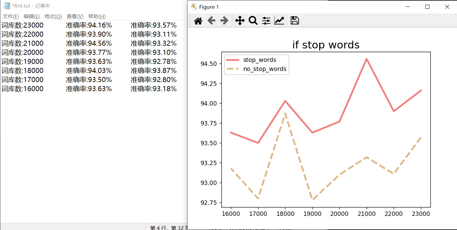Click value 准确率:94.16% in Notepad
This screenshot has width=457, height=230.
tap(89, 25)
